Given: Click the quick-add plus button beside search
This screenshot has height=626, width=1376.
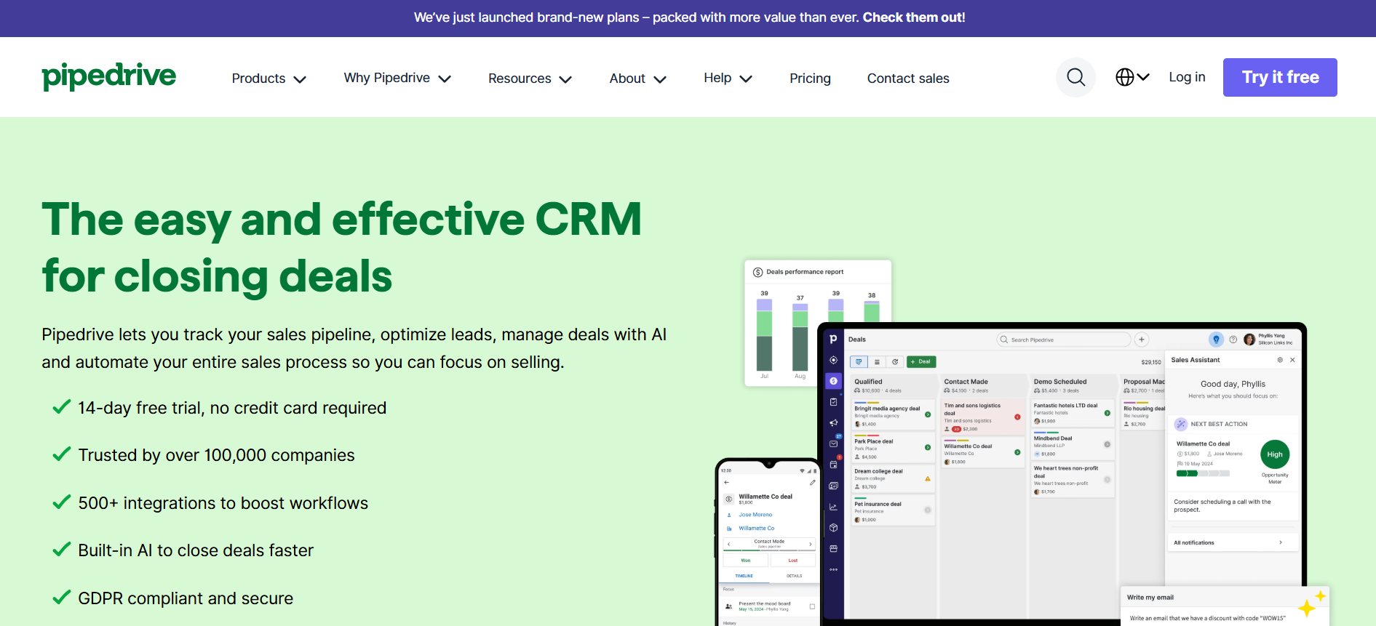Looking at the screenshot, I should pos(1142,340).
